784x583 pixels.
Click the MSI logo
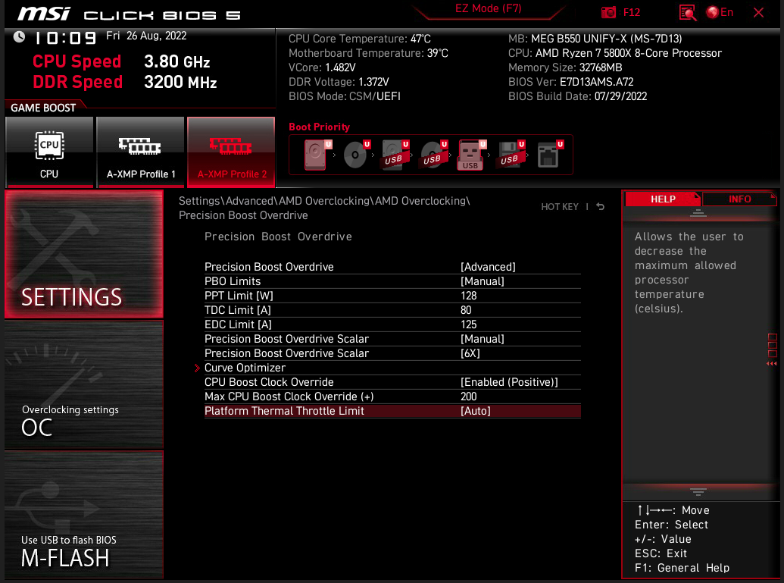click(x=44, y=14)
